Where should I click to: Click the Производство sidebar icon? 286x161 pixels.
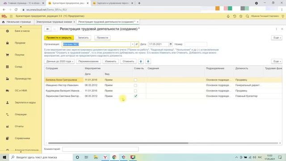coord(7,79)
